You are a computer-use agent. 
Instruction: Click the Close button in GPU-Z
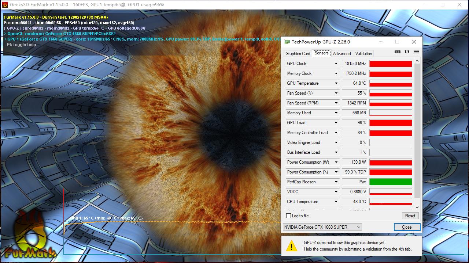(407, 227)
